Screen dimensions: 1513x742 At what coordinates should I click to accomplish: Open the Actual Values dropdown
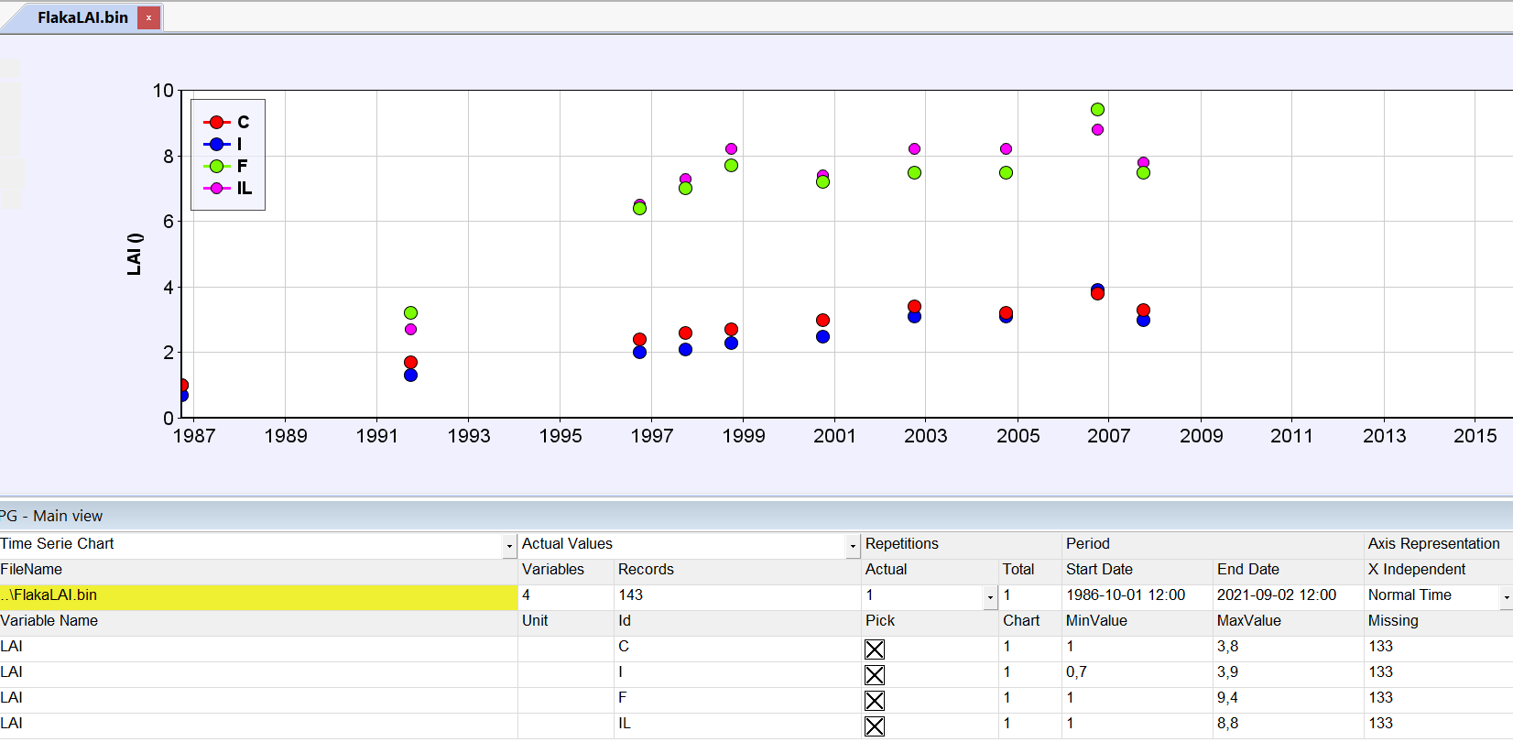point(853,546)
